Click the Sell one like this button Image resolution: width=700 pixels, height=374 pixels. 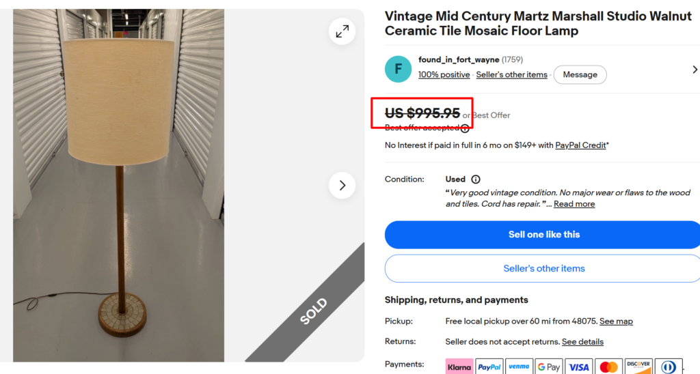point(543,235)
